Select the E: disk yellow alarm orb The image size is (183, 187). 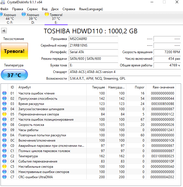pyautogui.click(x=47, y=15)
